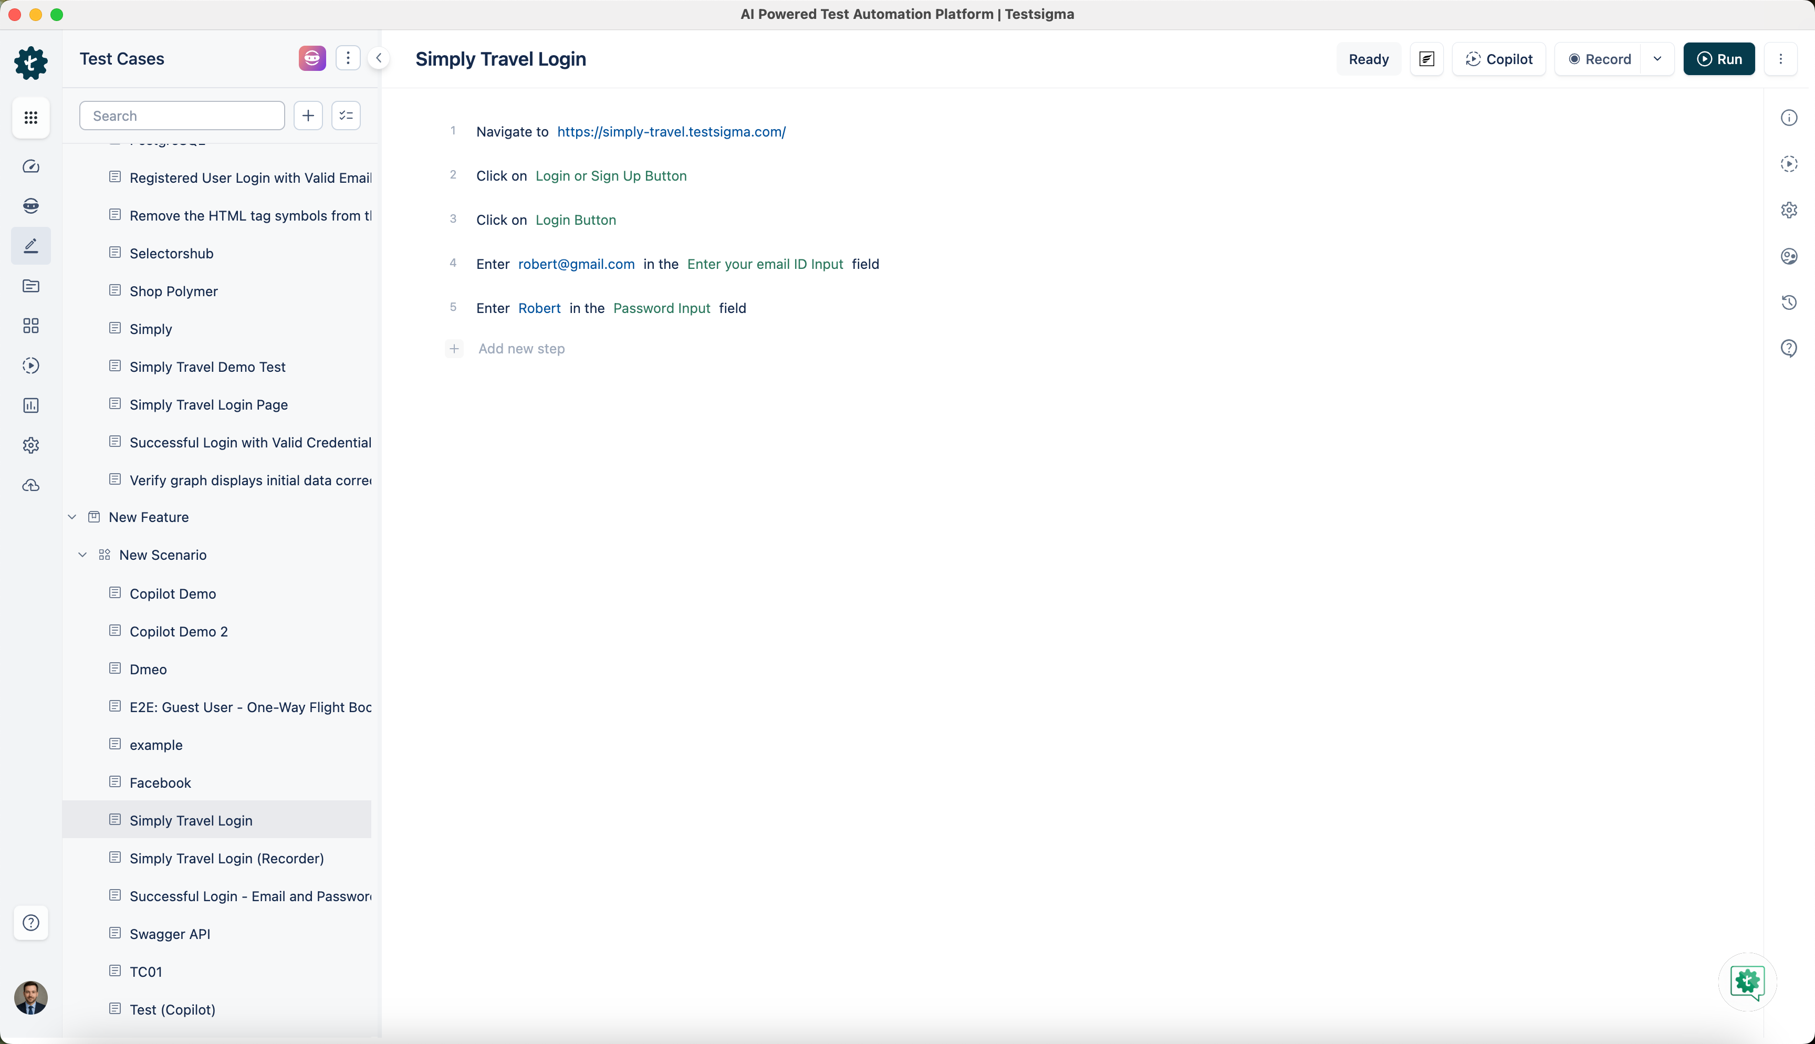Open the Testsigma logo home

[x=31, y=63]
